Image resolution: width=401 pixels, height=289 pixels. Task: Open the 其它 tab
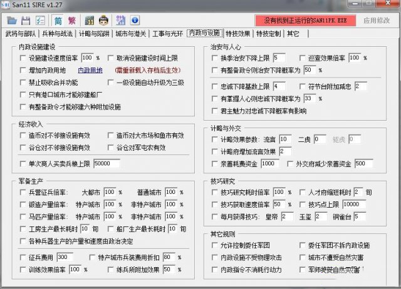click(x=293, y=34)
